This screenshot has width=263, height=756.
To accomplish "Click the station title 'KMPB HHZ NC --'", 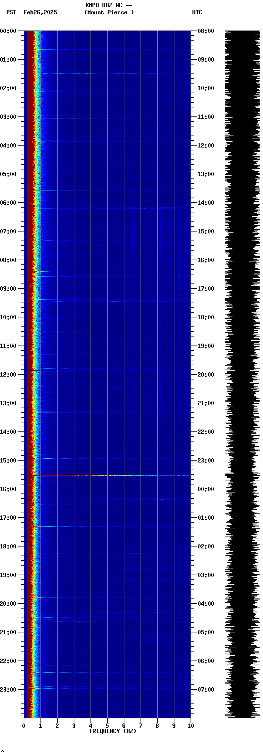I will tap(109, 5).
